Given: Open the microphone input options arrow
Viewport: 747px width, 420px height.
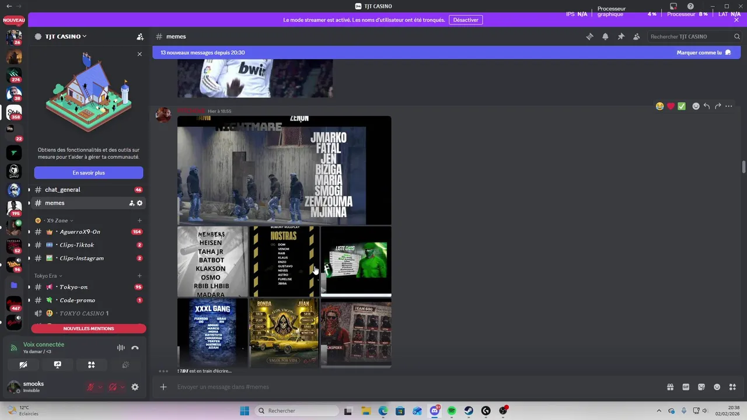Looking at the screenshot, I should coord(100,387).
